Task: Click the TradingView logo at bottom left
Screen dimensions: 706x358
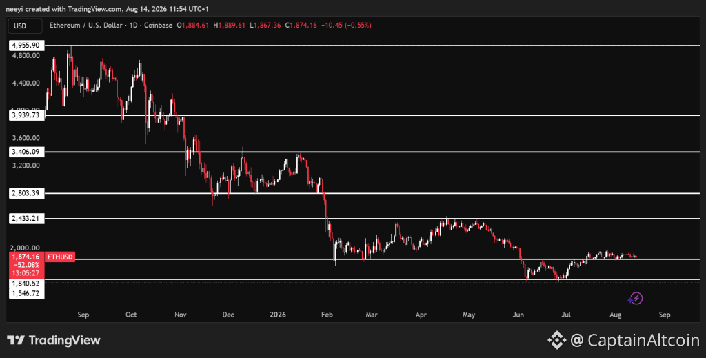Action: (x=54, y=341)
